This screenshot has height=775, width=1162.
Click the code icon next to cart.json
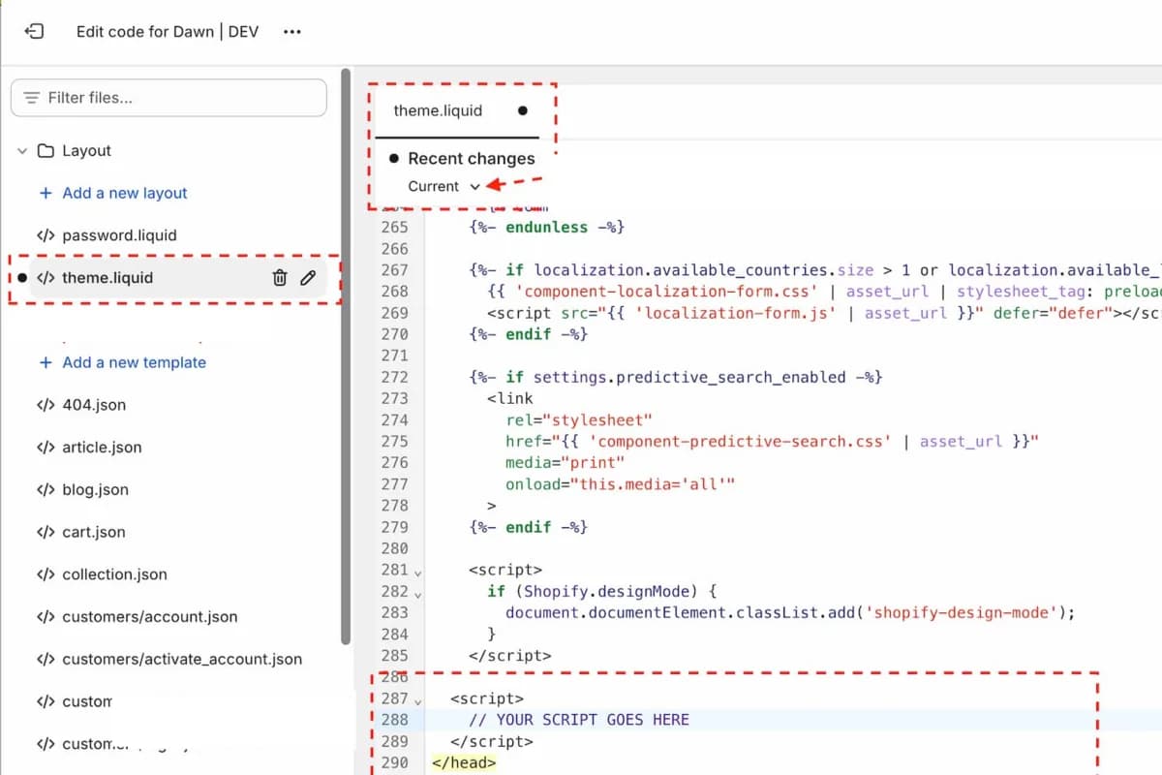point(46,532)
